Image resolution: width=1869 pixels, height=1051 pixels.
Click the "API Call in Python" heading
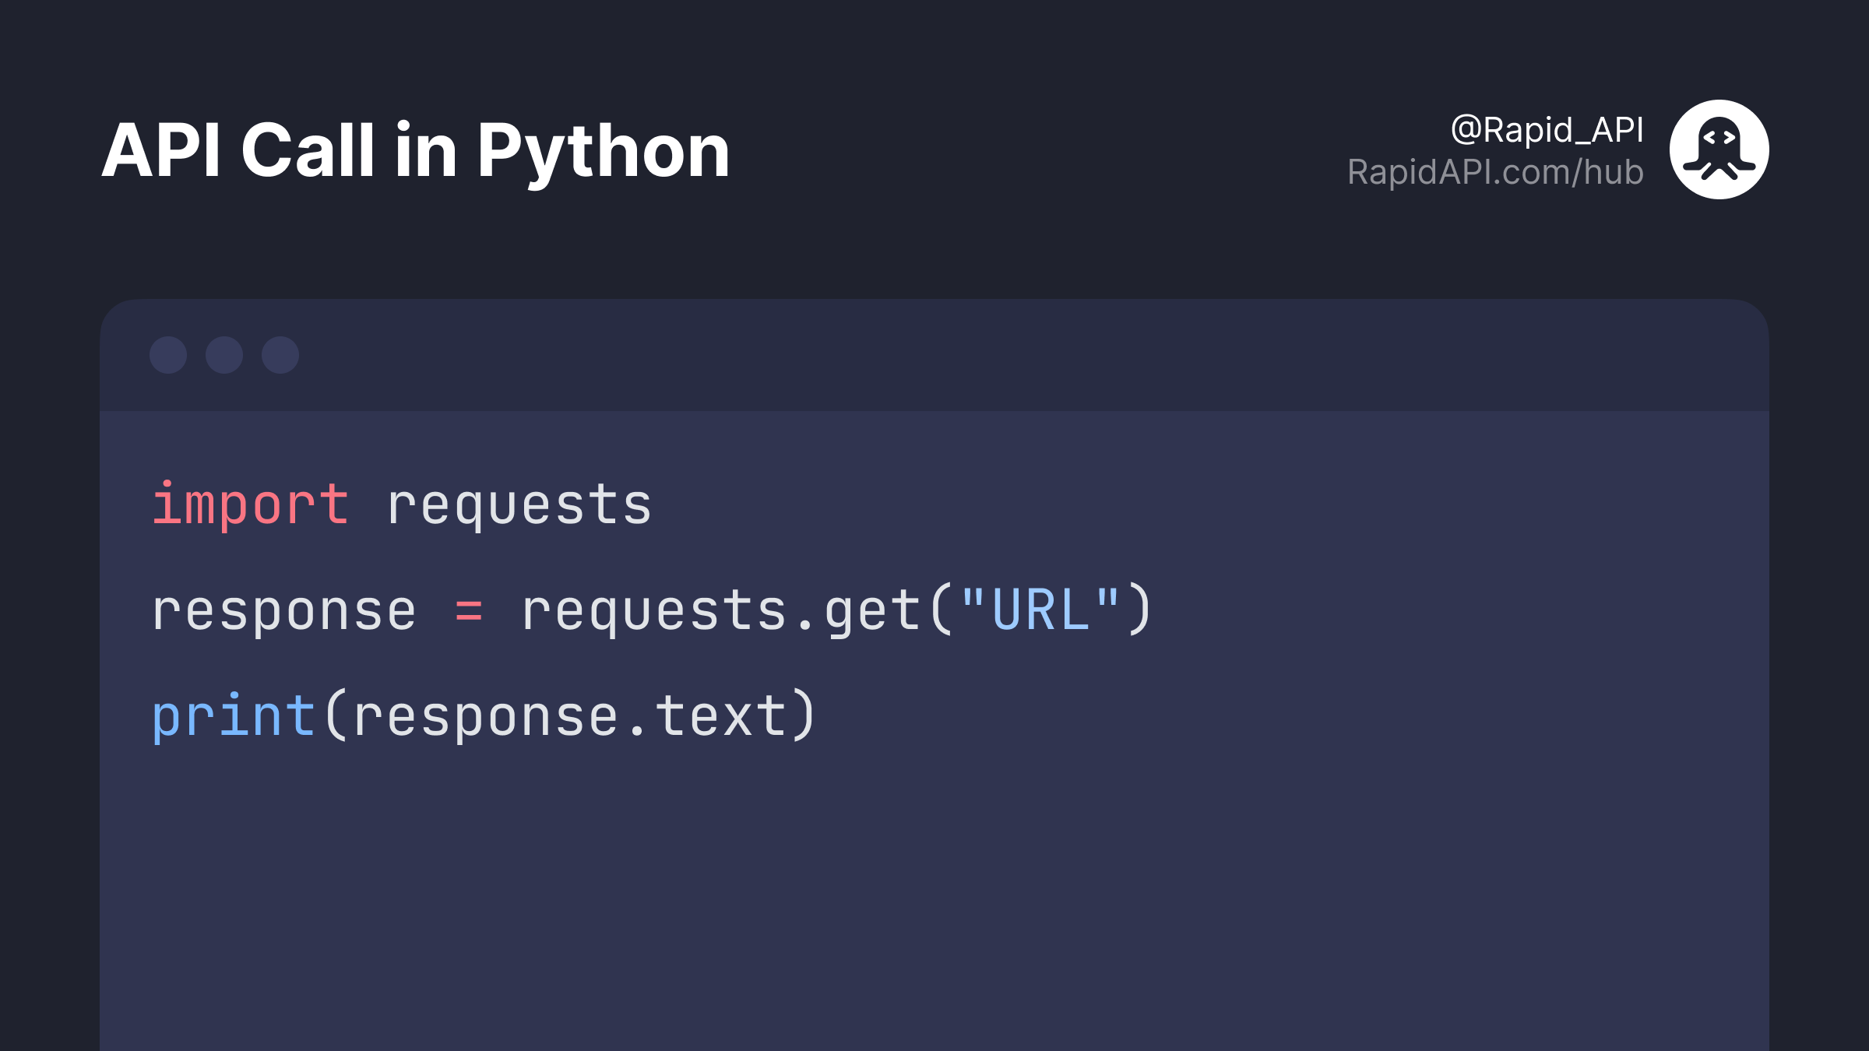(x=416, y=152)
